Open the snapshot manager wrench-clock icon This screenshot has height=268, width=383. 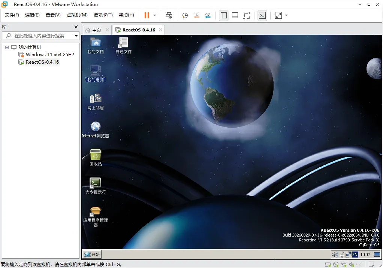208,15
